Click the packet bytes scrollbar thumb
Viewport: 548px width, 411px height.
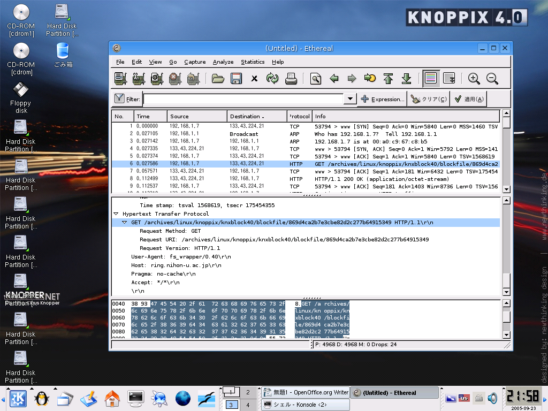[x=506, y=317]
